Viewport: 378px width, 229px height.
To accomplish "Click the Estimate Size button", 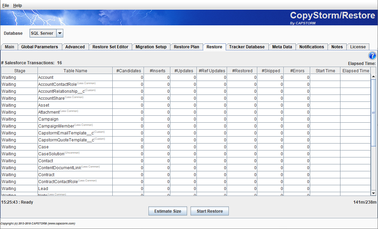I will click(168, 211).
